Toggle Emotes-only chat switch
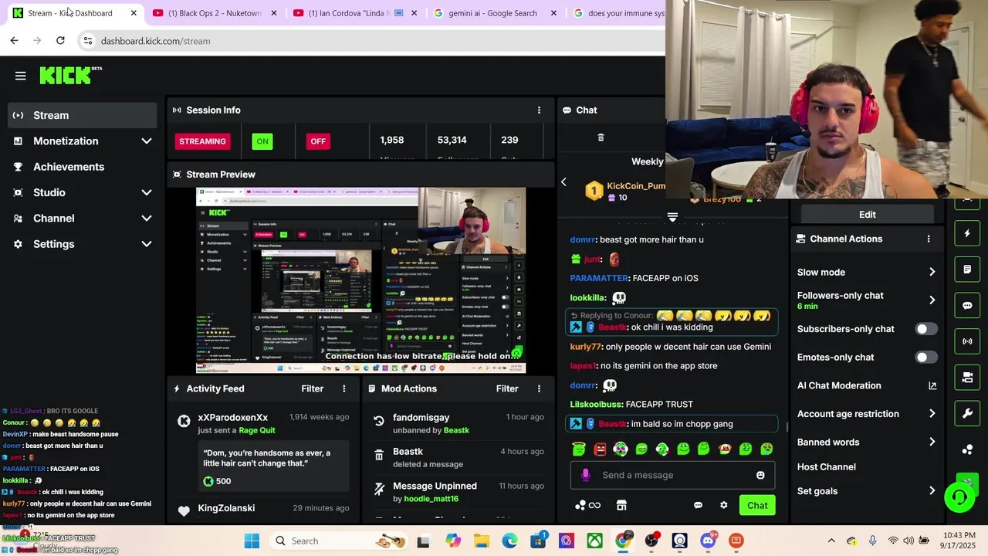 926,358
